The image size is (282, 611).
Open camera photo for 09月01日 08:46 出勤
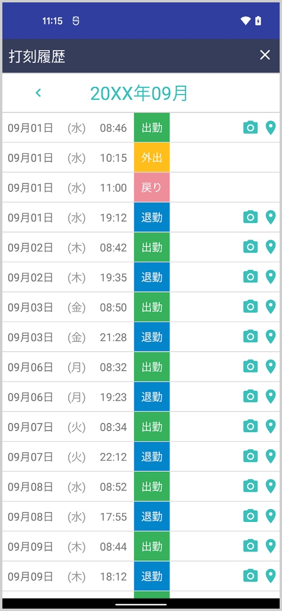click(251, 127)
